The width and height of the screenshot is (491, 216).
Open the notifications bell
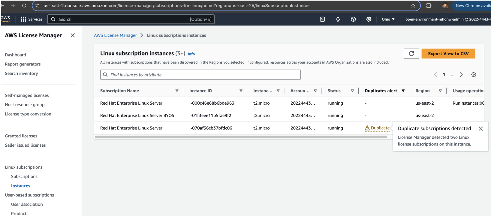tap(338, 19)
